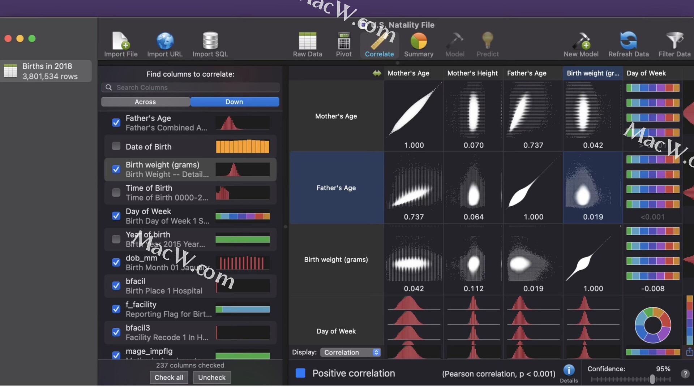This screenshot has width=694, height=388.
Task: Open the Summary pie chart view
Action: (x=419, y=45)
